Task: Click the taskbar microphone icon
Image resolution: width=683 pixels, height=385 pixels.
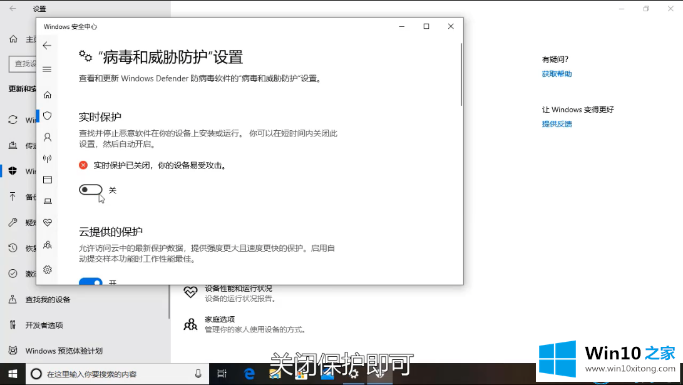Action: 198,374
